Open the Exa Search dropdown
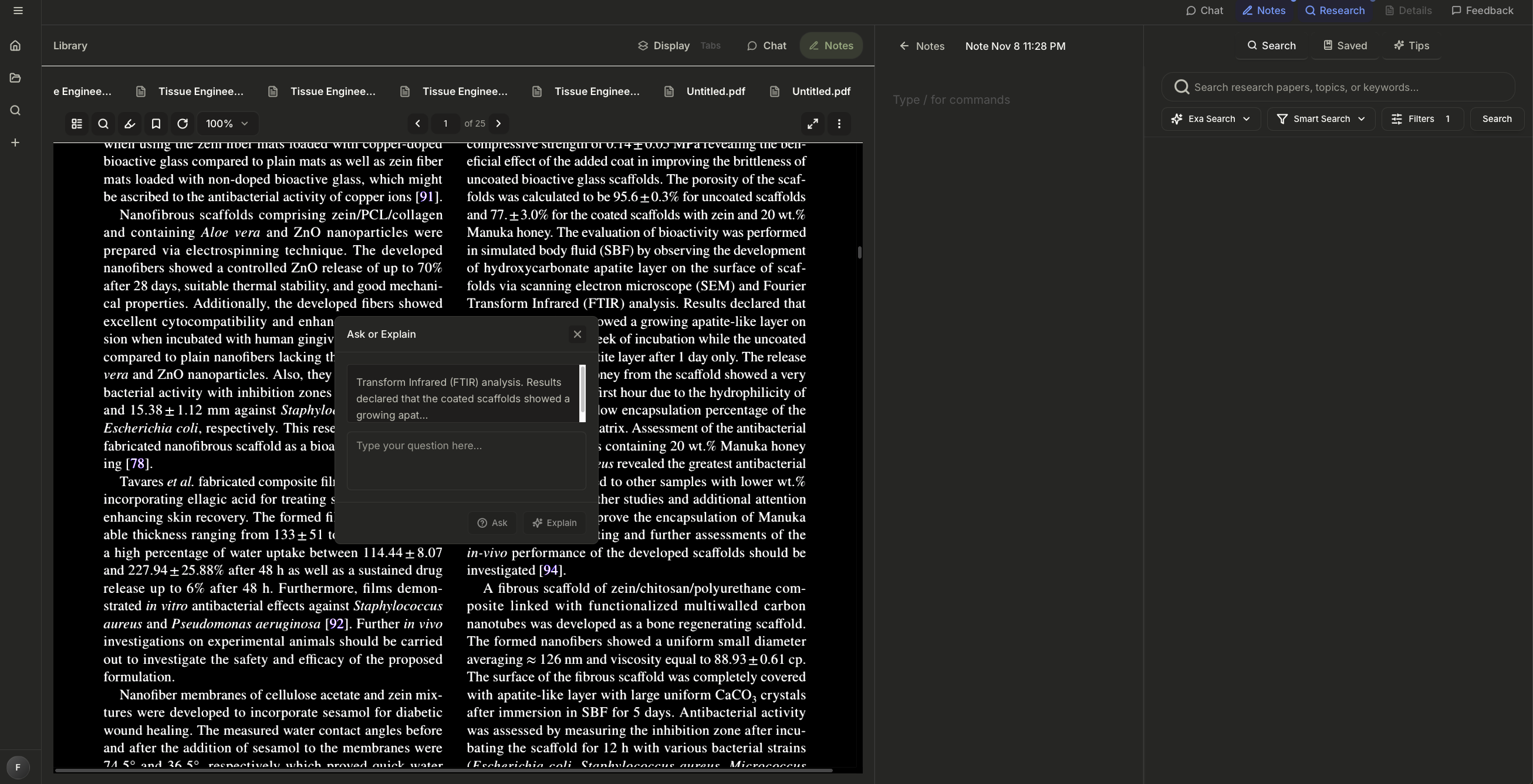The image size is (1533, 784). 1210,119
